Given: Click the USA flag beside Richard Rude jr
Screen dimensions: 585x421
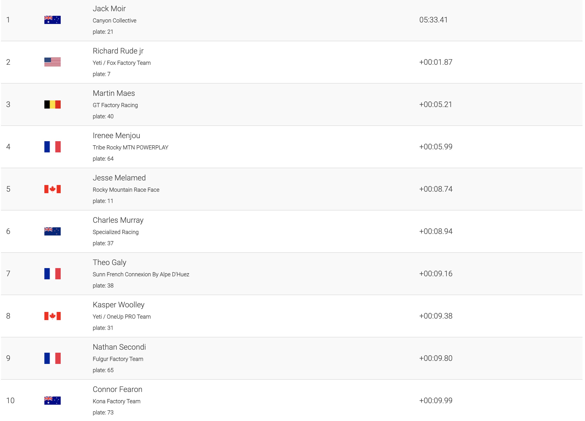Looking at the screenshot, I should 52,62.
